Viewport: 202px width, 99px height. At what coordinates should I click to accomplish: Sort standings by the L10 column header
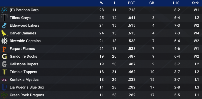click(176, 3)
